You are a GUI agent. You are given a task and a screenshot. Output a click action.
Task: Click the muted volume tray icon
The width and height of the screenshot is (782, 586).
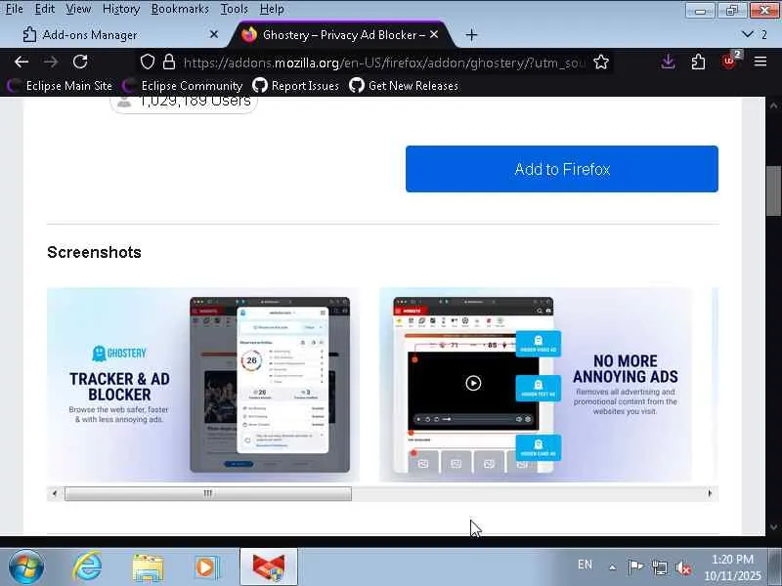click(683, 567)
